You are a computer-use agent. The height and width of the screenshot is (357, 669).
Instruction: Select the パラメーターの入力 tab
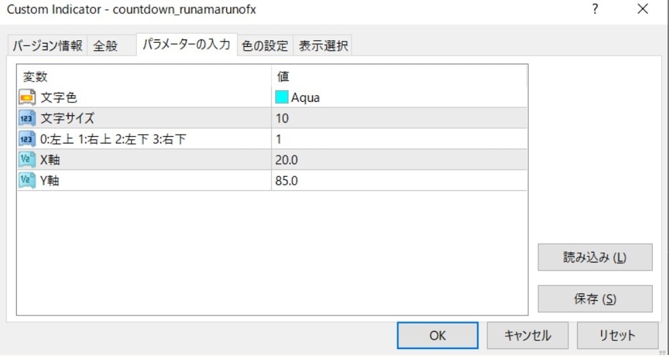click(x=187, y=45)
